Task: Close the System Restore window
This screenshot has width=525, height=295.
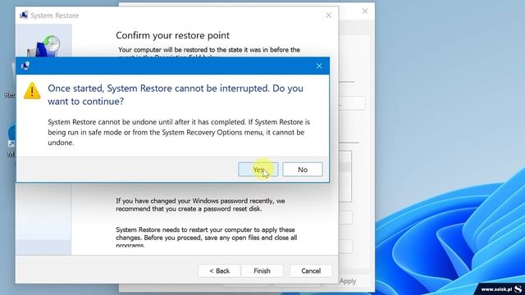Action: [328, 16]
